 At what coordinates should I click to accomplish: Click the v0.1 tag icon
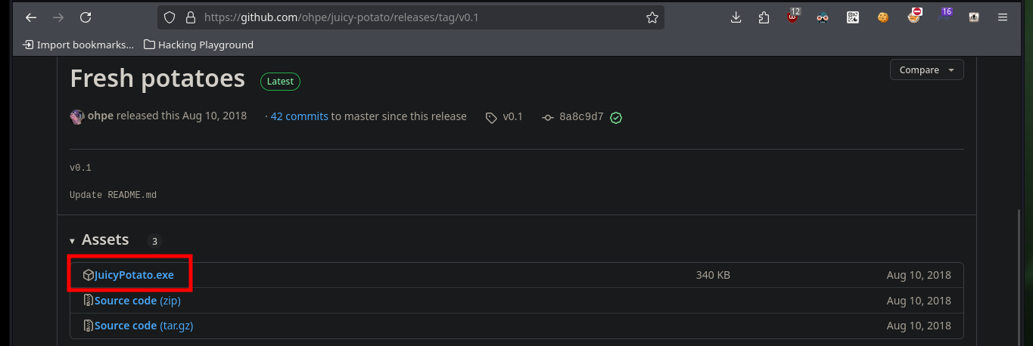coord(491,117)
